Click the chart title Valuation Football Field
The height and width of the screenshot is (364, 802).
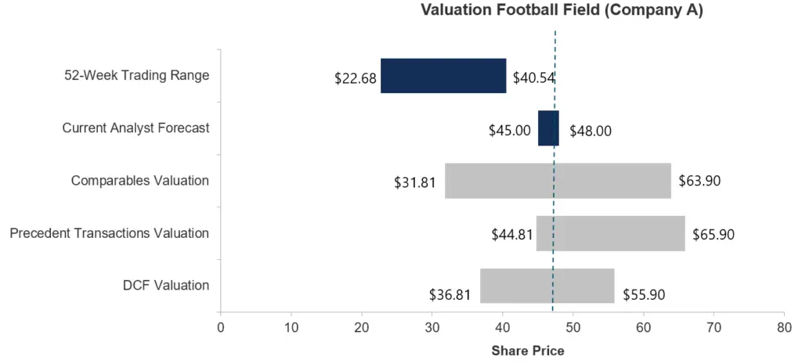(x=562, y=10)
